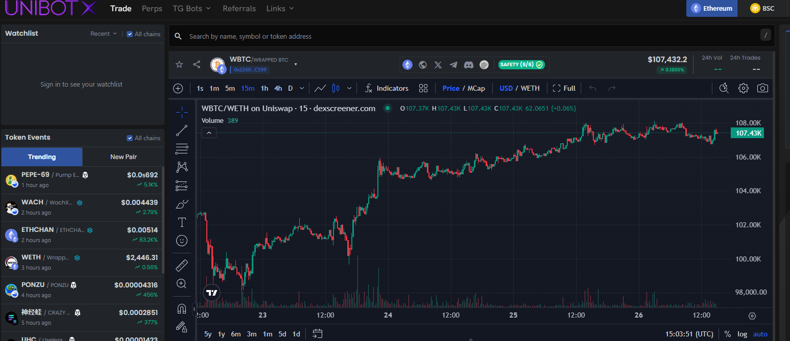This screenshot has height=341, width=790.
Task: Select the ruler measure tool
Action: tap(182, 265)
